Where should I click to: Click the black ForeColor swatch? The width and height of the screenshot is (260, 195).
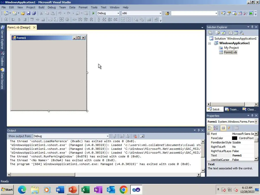tap(234, 138)
